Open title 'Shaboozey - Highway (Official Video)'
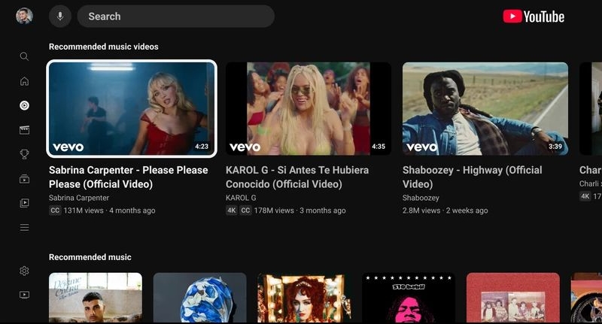This screenshot has height=324, width=602. point(473,177)
